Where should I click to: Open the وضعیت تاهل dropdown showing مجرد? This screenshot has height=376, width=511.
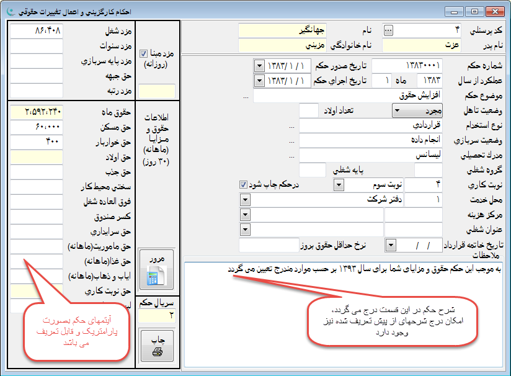[396, 111]
